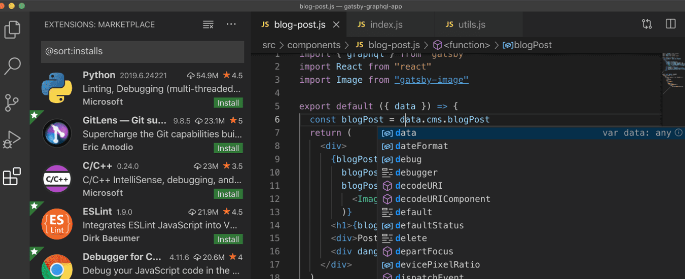Install the Python extension

pos(228,103)
